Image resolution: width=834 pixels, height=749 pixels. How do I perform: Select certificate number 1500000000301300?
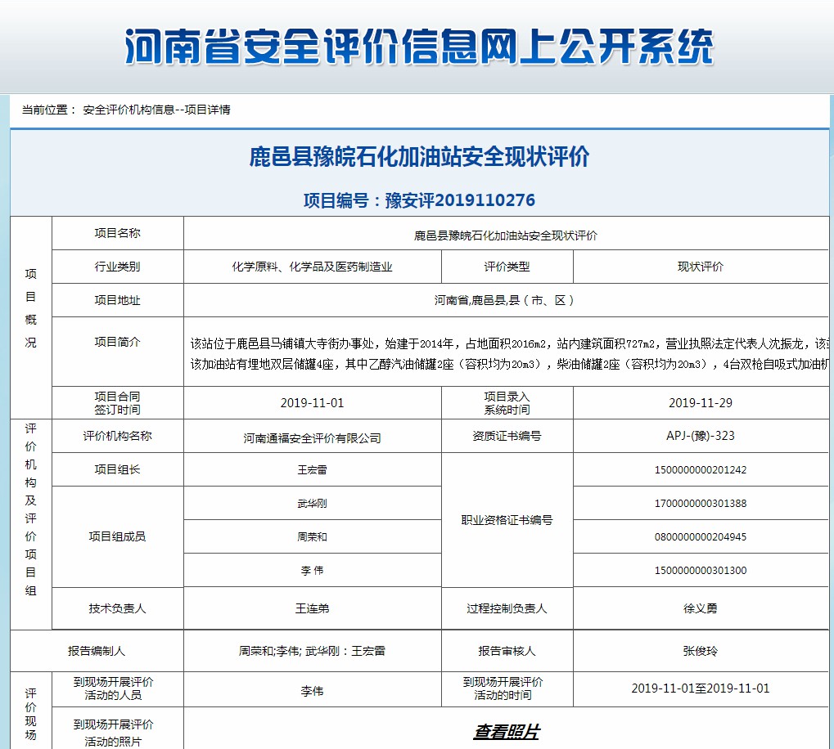click(x=701, y=570)
